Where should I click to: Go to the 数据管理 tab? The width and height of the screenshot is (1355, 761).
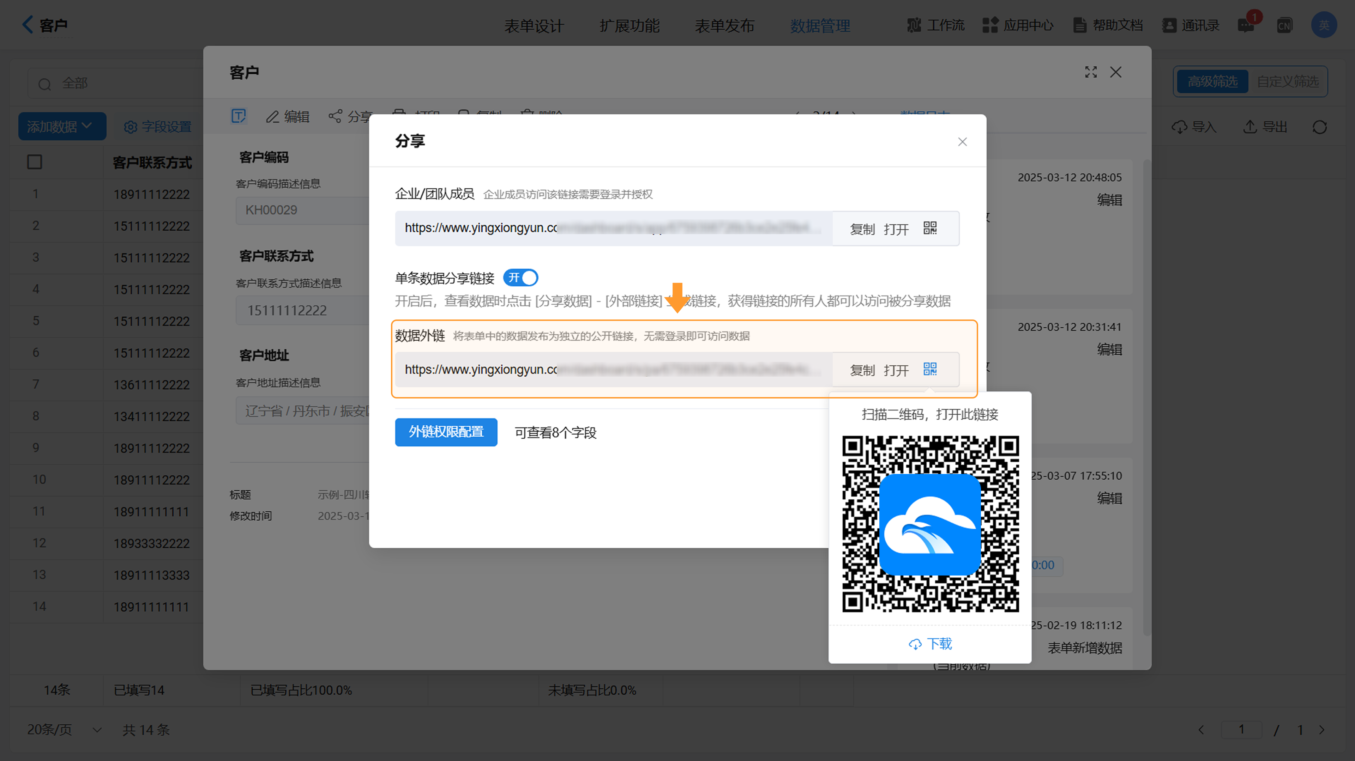(x=819, y=25)
